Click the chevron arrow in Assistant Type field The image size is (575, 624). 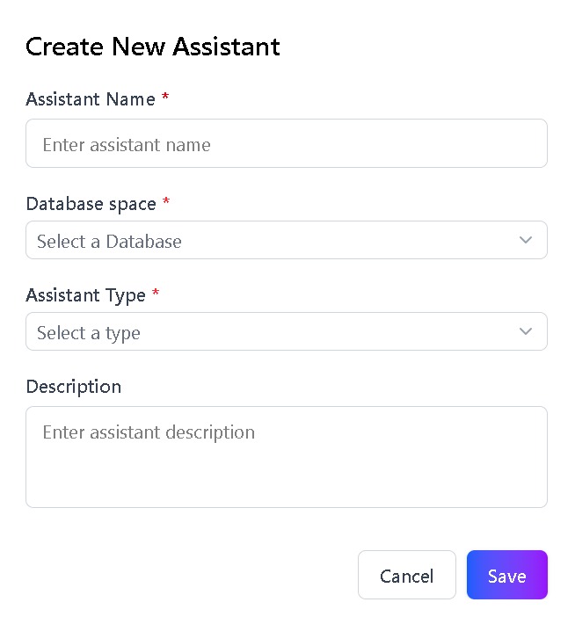[526, 331]
